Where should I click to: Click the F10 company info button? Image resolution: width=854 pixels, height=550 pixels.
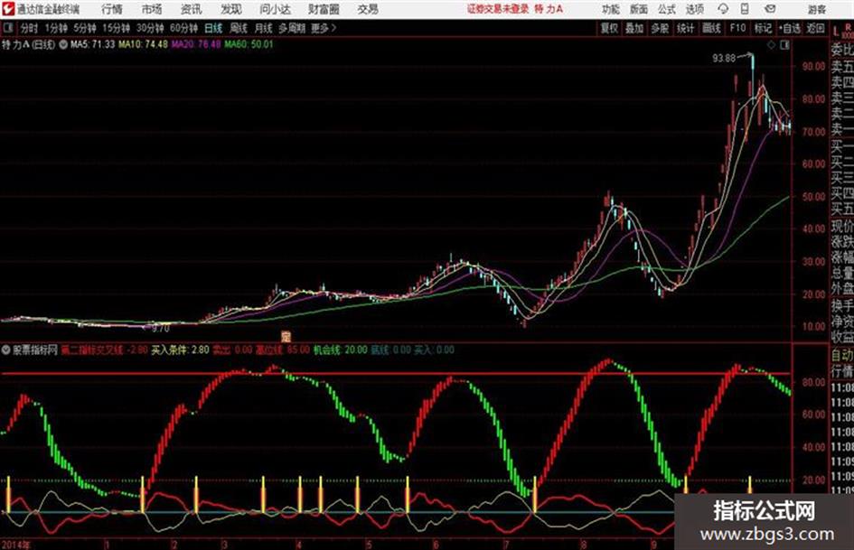(x=737, y=28)
